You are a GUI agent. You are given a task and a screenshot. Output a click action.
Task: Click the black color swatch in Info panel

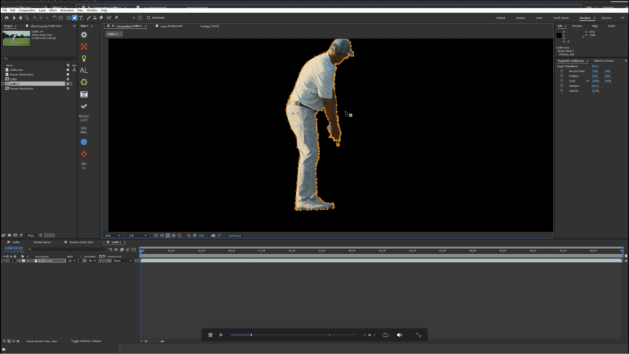pyautogui.click(x=560, y=35)
